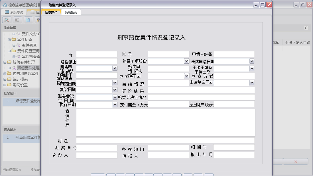This screenshot has width=313, height=186.
Task: Switch to the 使用指南 tab
Action: 71,12
